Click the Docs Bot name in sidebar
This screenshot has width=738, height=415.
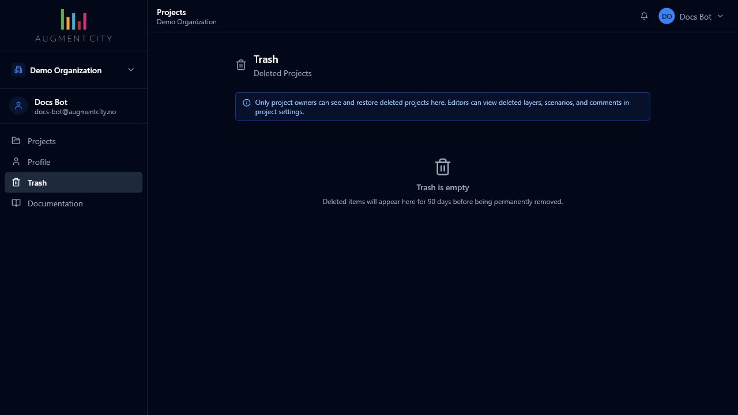(x=51, y=102)
